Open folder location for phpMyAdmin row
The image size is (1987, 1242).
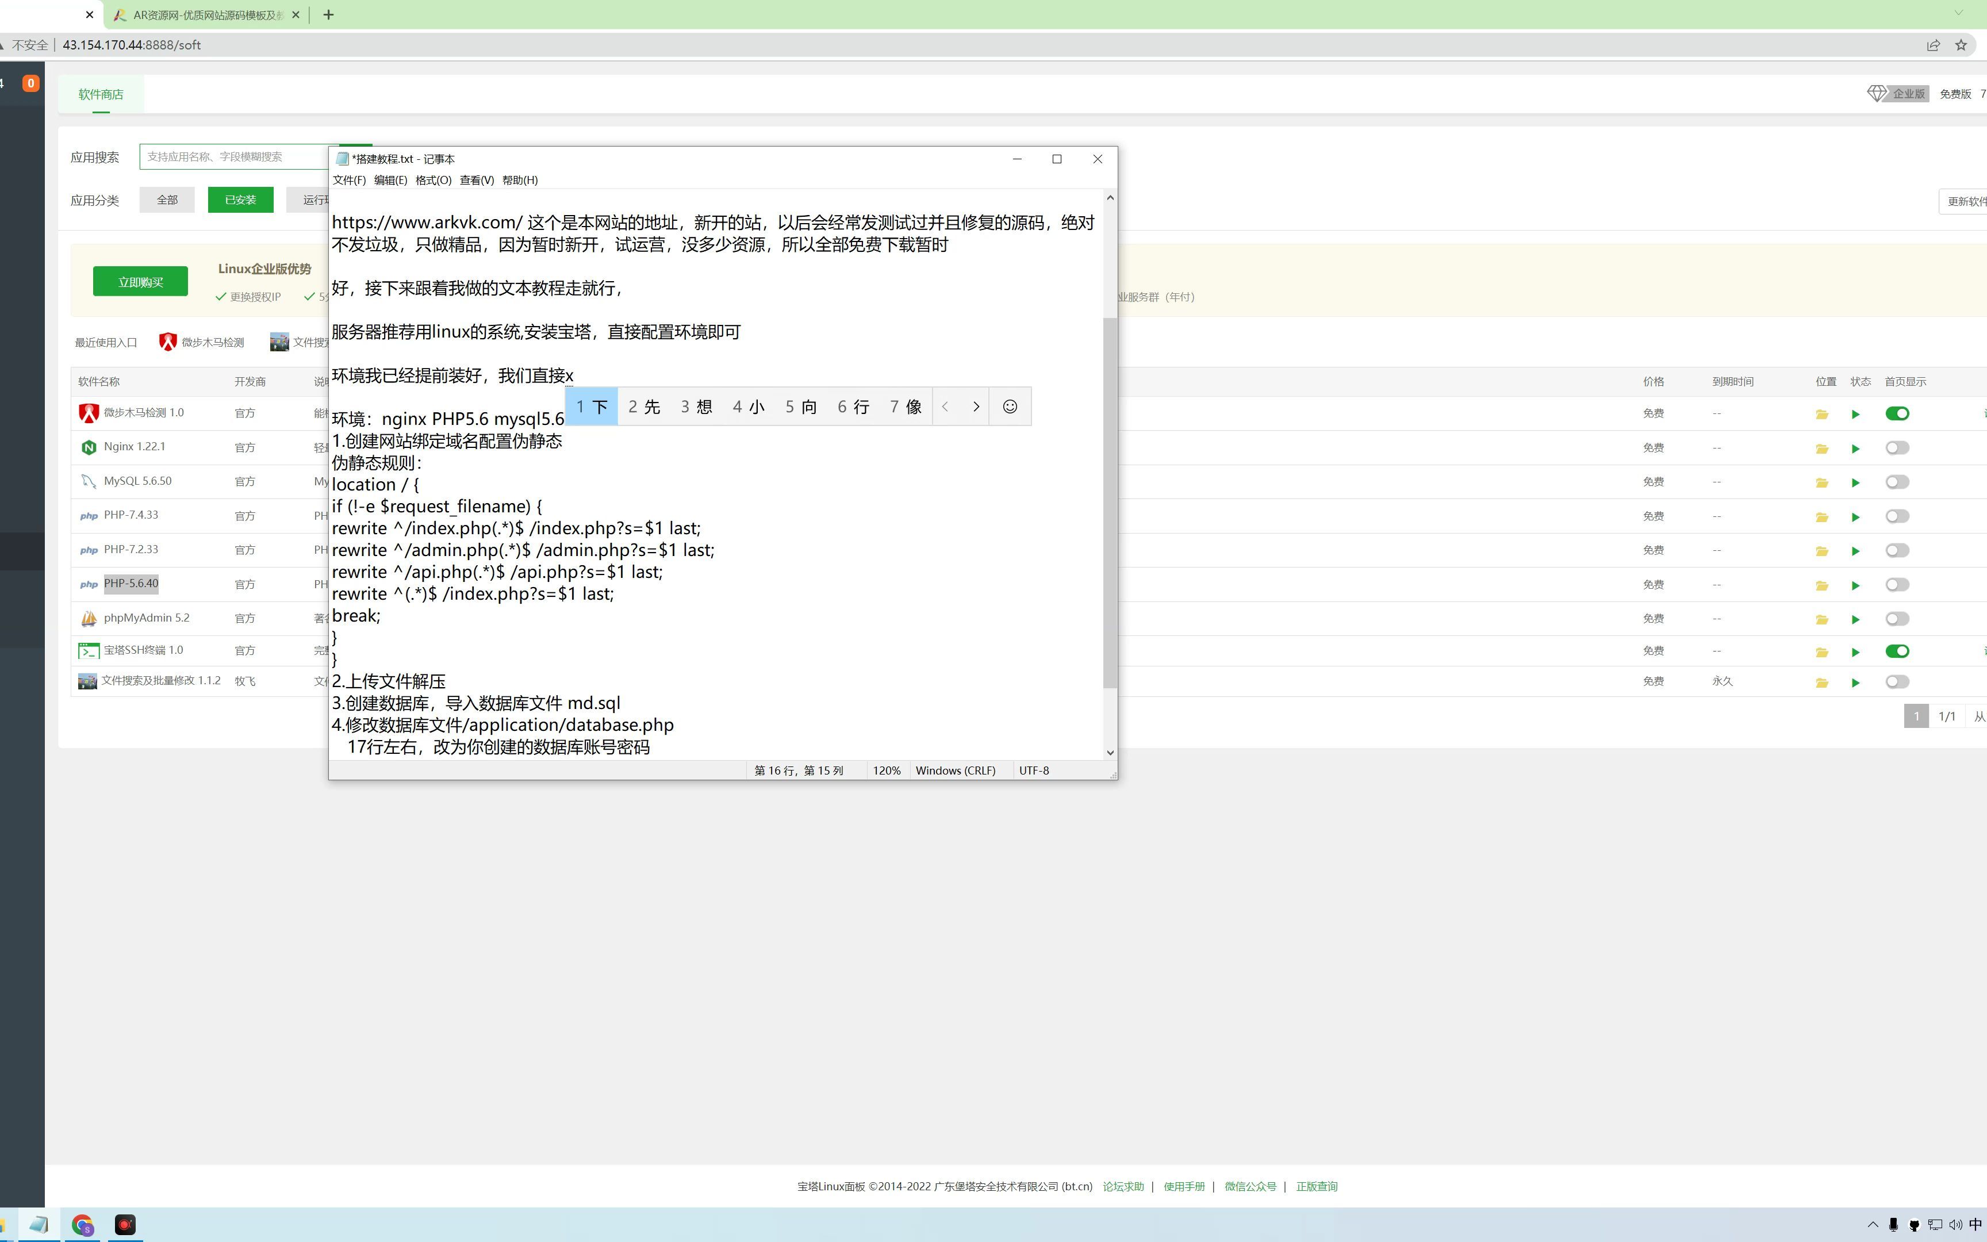click(1822, 619)
